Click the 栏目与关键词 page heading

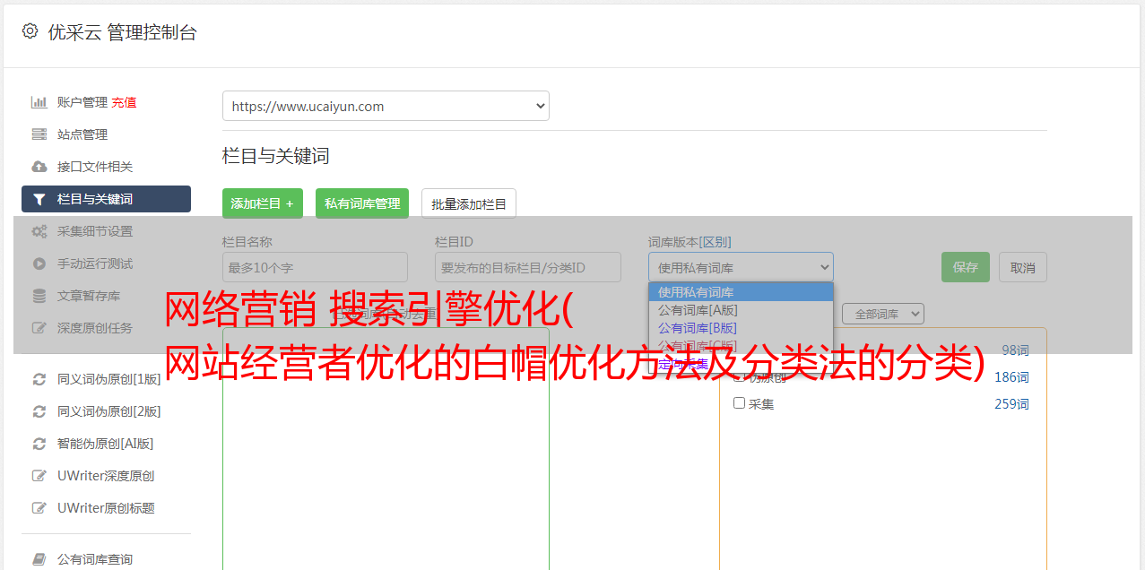tap(276, 156)
